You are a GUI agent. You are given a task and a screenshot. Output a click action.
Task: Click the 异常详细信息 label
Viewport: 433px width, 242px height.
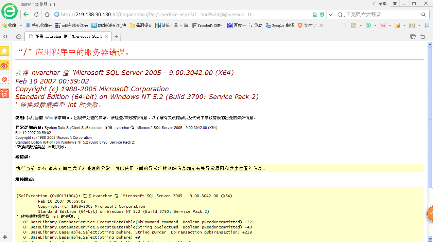click(30, 128)
